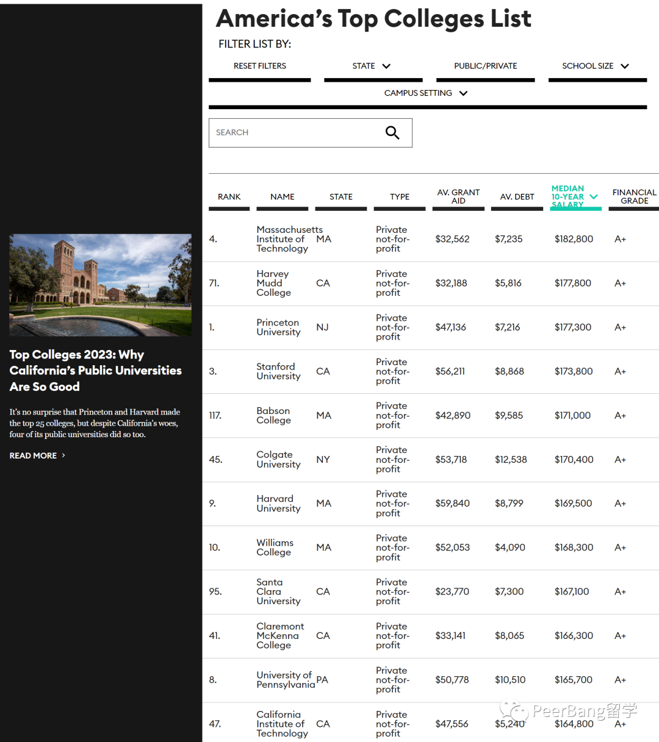Screen dimensions: 659x742
Task: Select the Harvey Mudd College row
Action: pos(431,284)
